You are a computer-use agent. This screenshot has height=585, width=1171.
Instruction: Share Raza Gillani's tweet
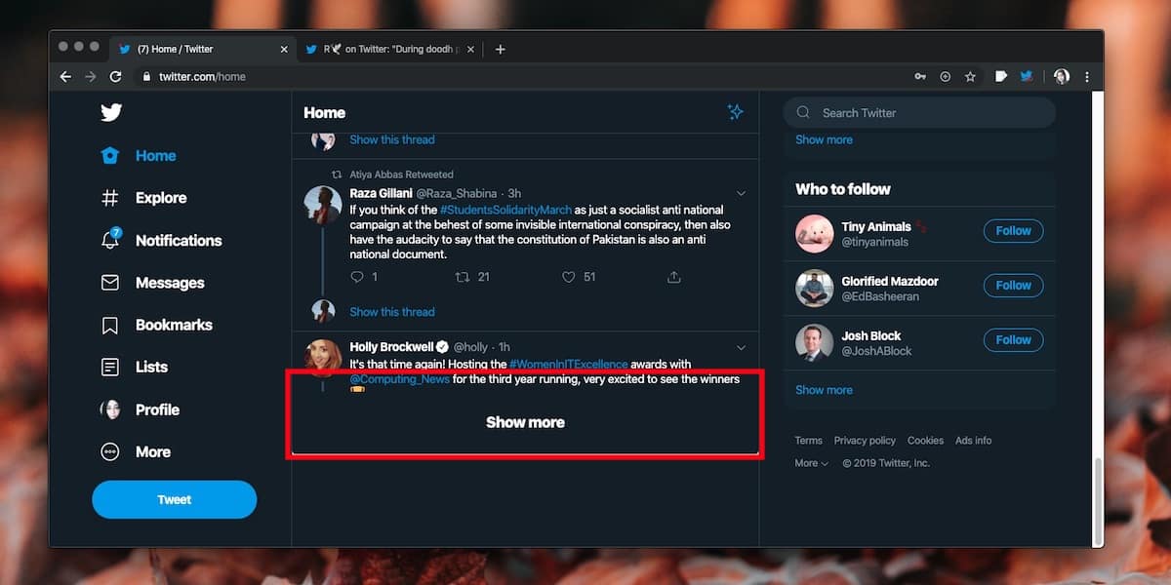pyautogui.click(x=673, y=277)
